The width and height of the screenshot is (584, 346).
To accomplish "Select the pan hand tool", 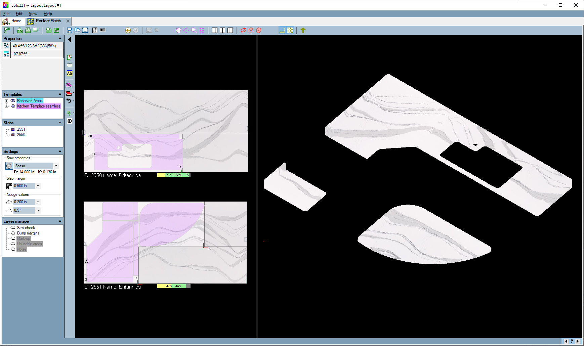I will [178, 30].
